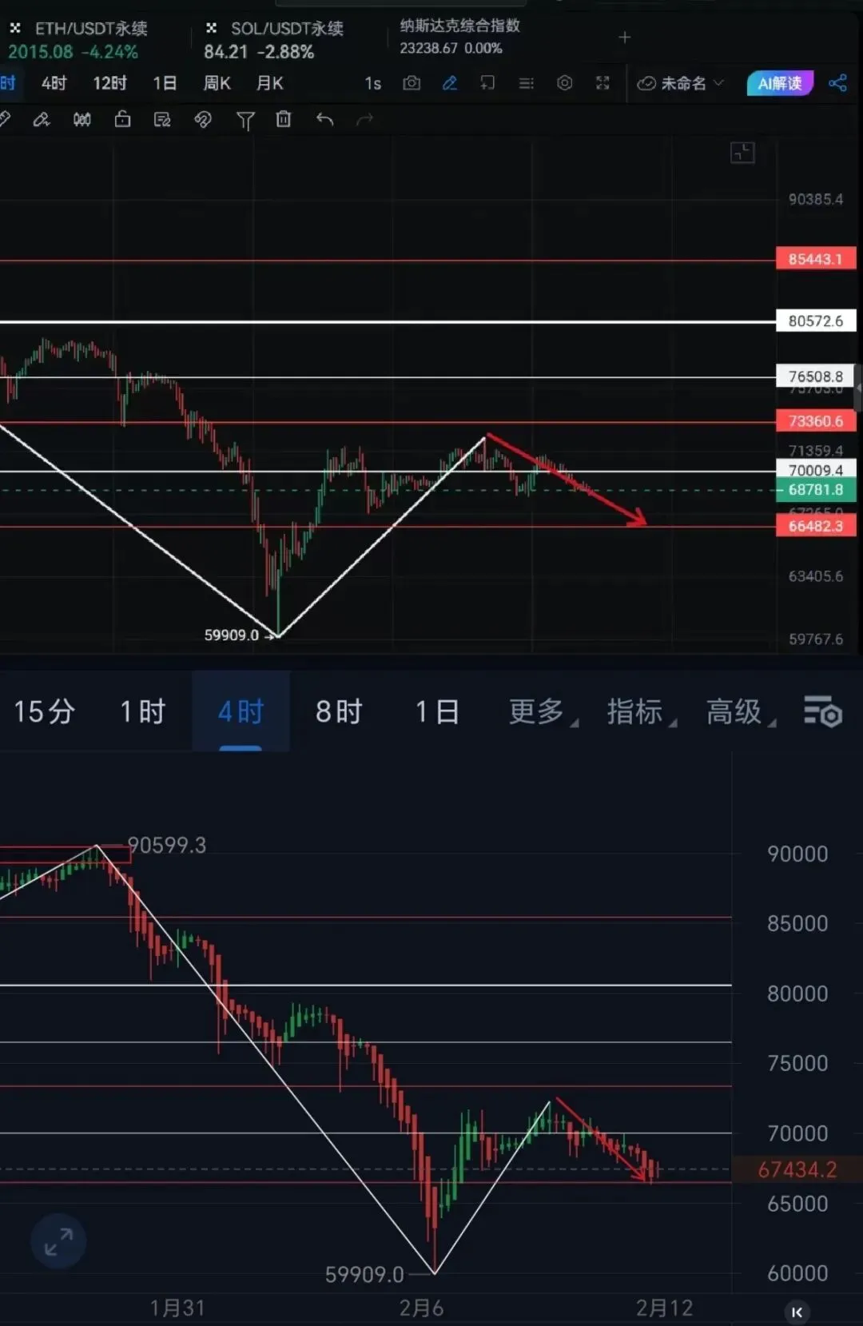Switch to 周K weekly candles
Viewport: 863px width, 1326px height.
point(217,83)
